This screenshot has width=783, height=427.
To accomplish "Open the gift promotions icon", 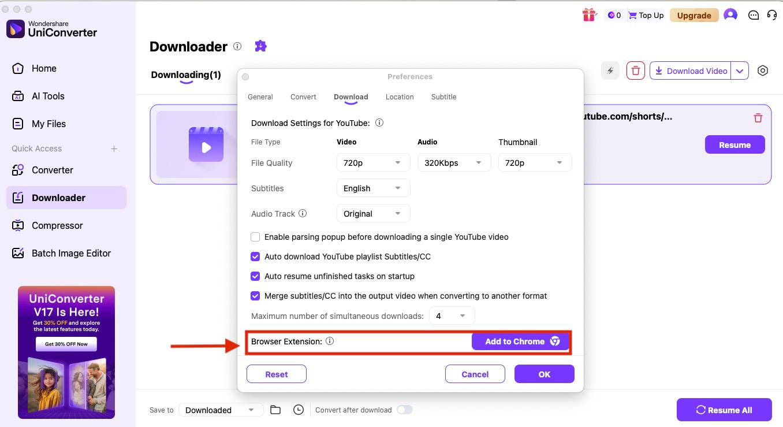I will click(x=589, y=14).
